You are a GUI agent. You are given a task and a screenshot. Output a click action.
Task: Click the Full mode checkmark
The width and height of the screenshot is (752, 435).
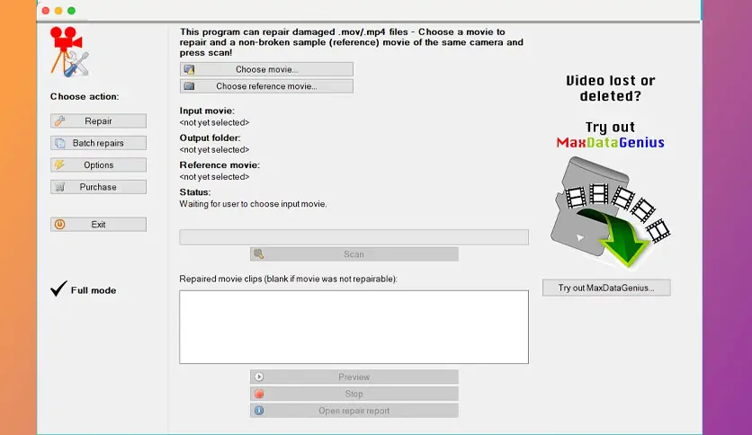(58, 289)
